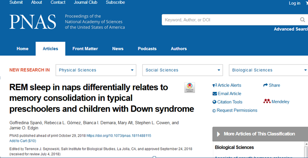308x158 pixels.
Task: Click the Journal Club top link
Action: [85, 2]
